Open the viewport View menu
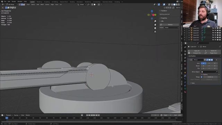Image resolution: width=222 pixels, height=125 pixels. 28,5
